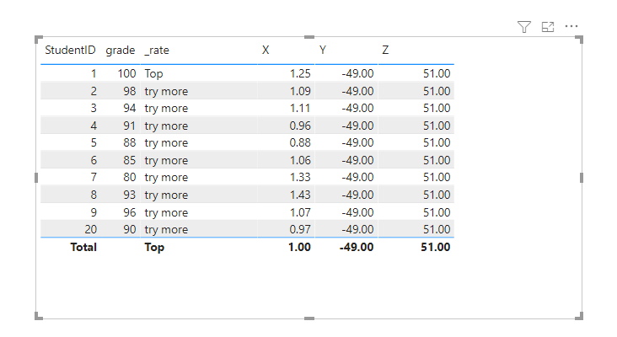617x337 pixels.
Task: Click the top-left corner resize handle
Action: [x=38, y=40]
